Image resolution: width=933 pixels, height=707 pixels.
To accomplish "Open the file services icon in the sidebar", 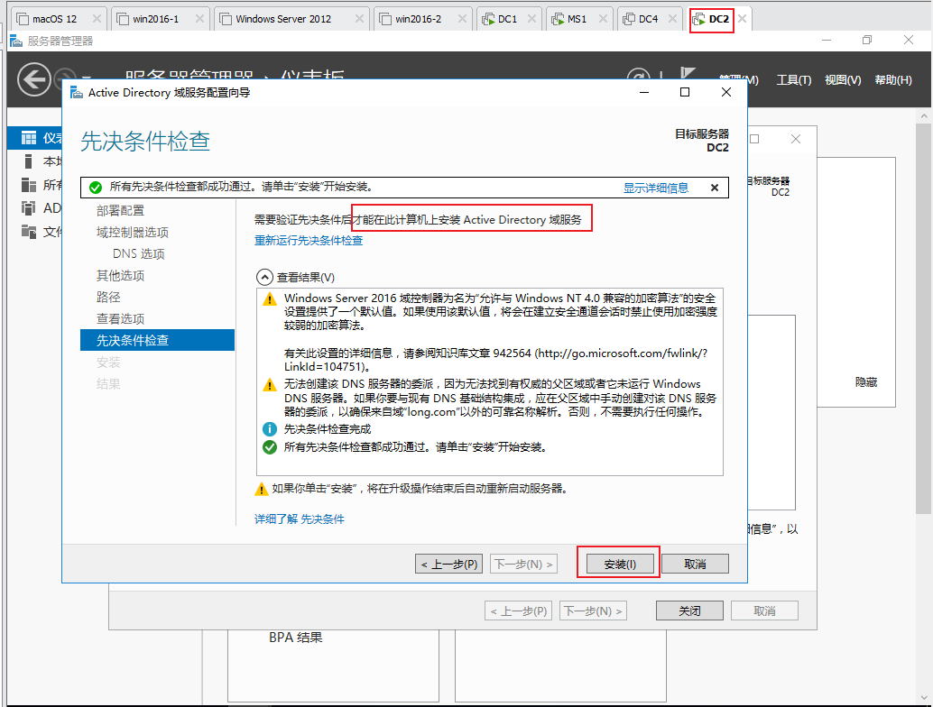I will pos(29,231).
